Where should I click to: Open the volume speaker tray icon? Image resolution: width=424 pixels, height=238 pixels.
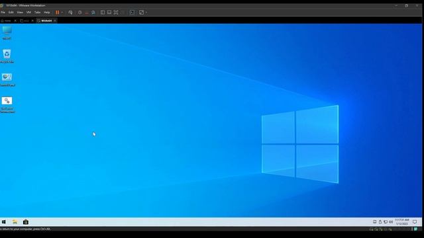coord(391,222)
